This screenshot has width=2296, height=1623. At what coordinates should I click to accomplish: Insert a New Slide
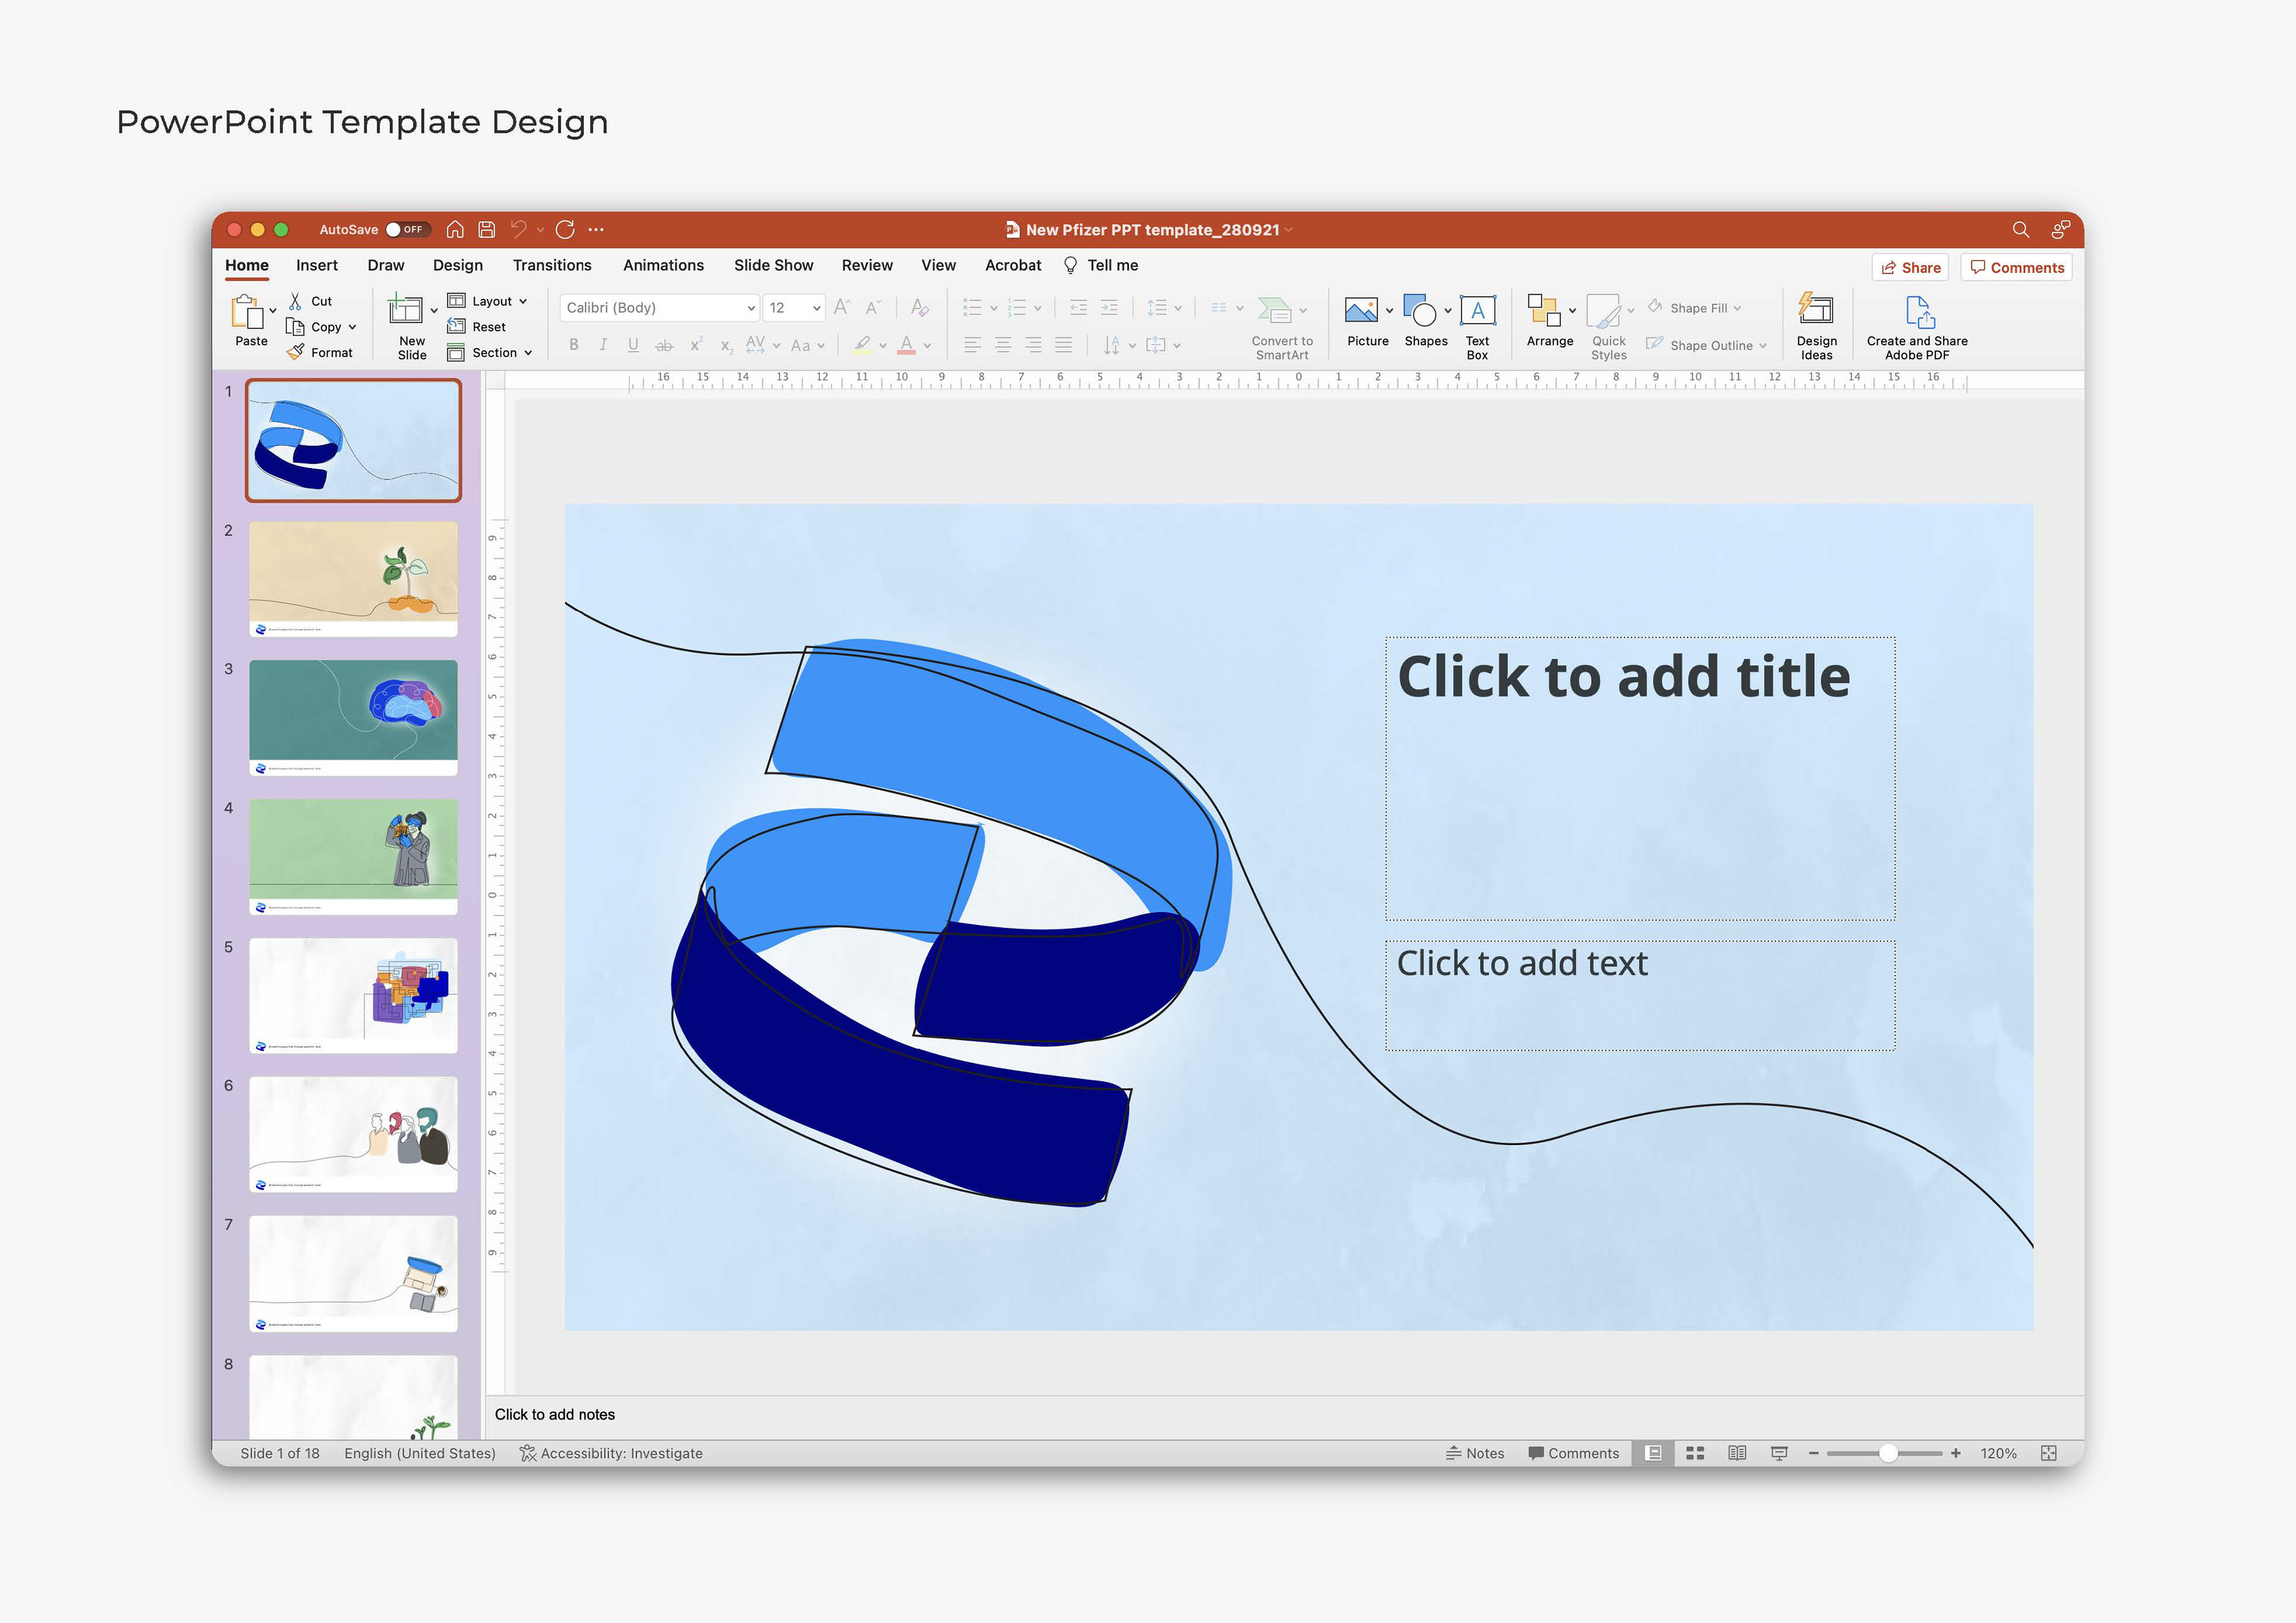pyautogui.click(x=411, y=326)
